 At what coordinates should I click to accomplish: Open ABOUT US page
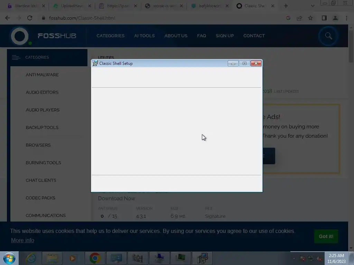click(x=176, y=36)
